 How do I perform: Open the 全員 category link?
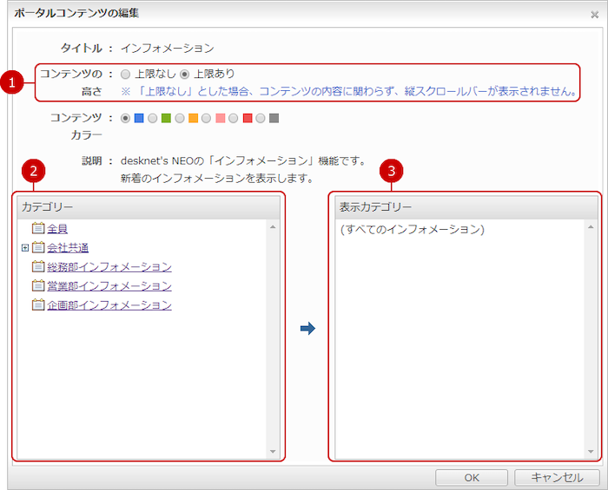tap(57, 229)
